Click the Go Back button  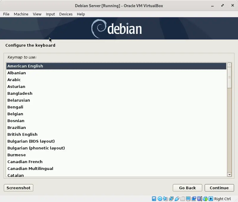click(x=187, y=188)
